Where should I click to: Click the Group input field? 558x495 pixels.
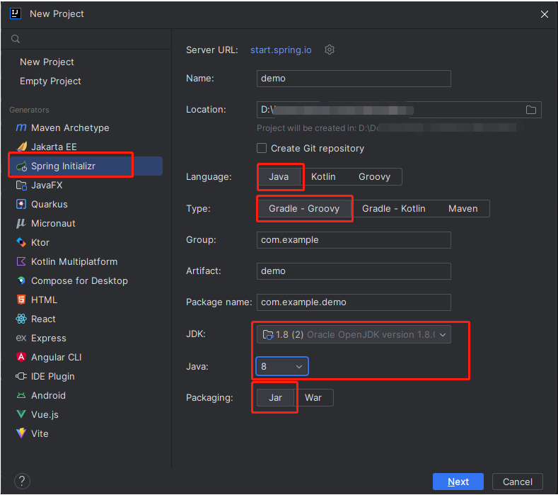pyautogui.click(x=354, y=240)
